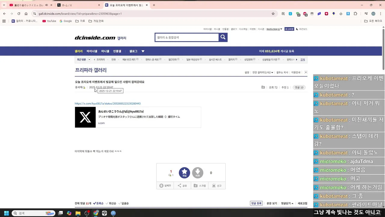Screen dimensions: 385x217
Task: Click the 댓글 10 button
Action: click(299, 87)
